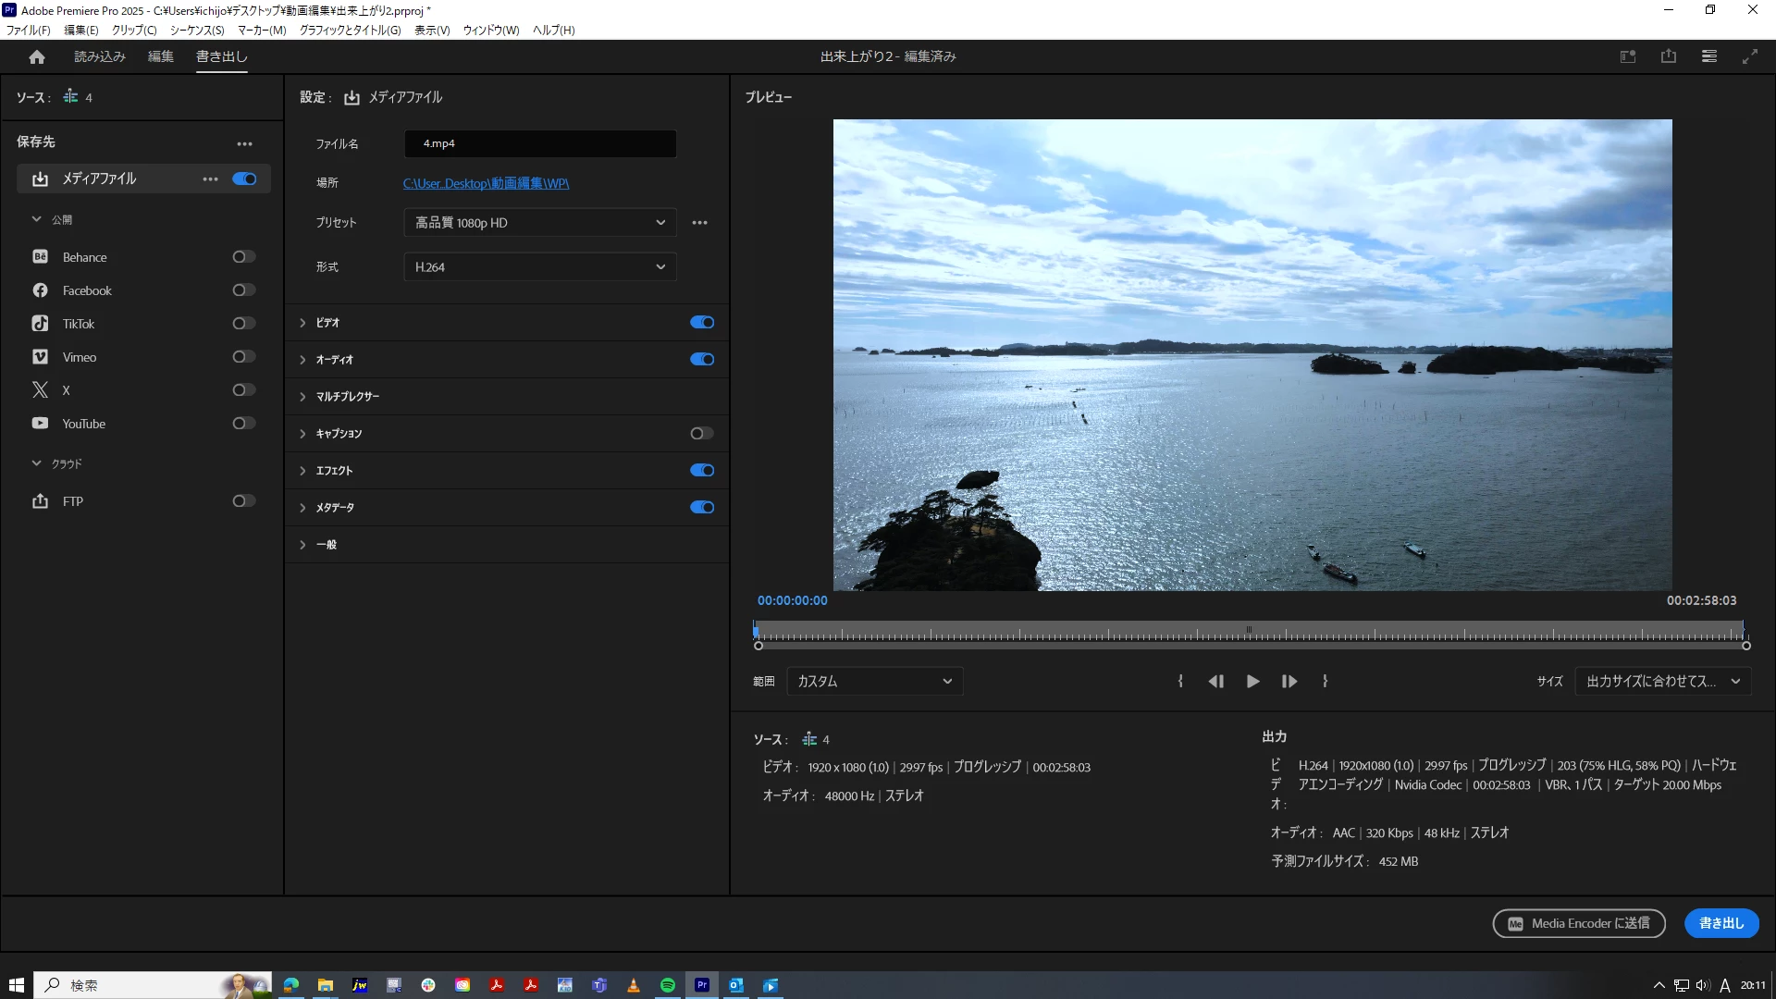Click the full screen expand icon
Screen dimensions: 1776x999
(x=1749, y=56)
